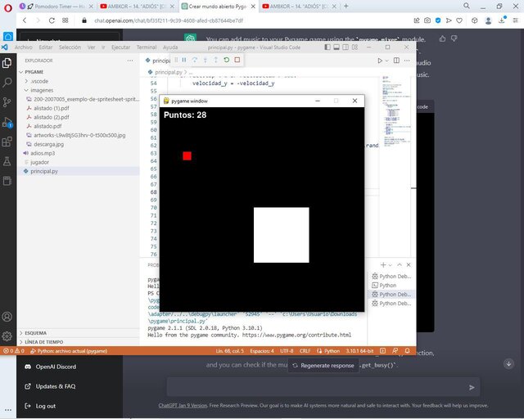Open Run and Debug view in VS Code

click(x=7, y=122)
